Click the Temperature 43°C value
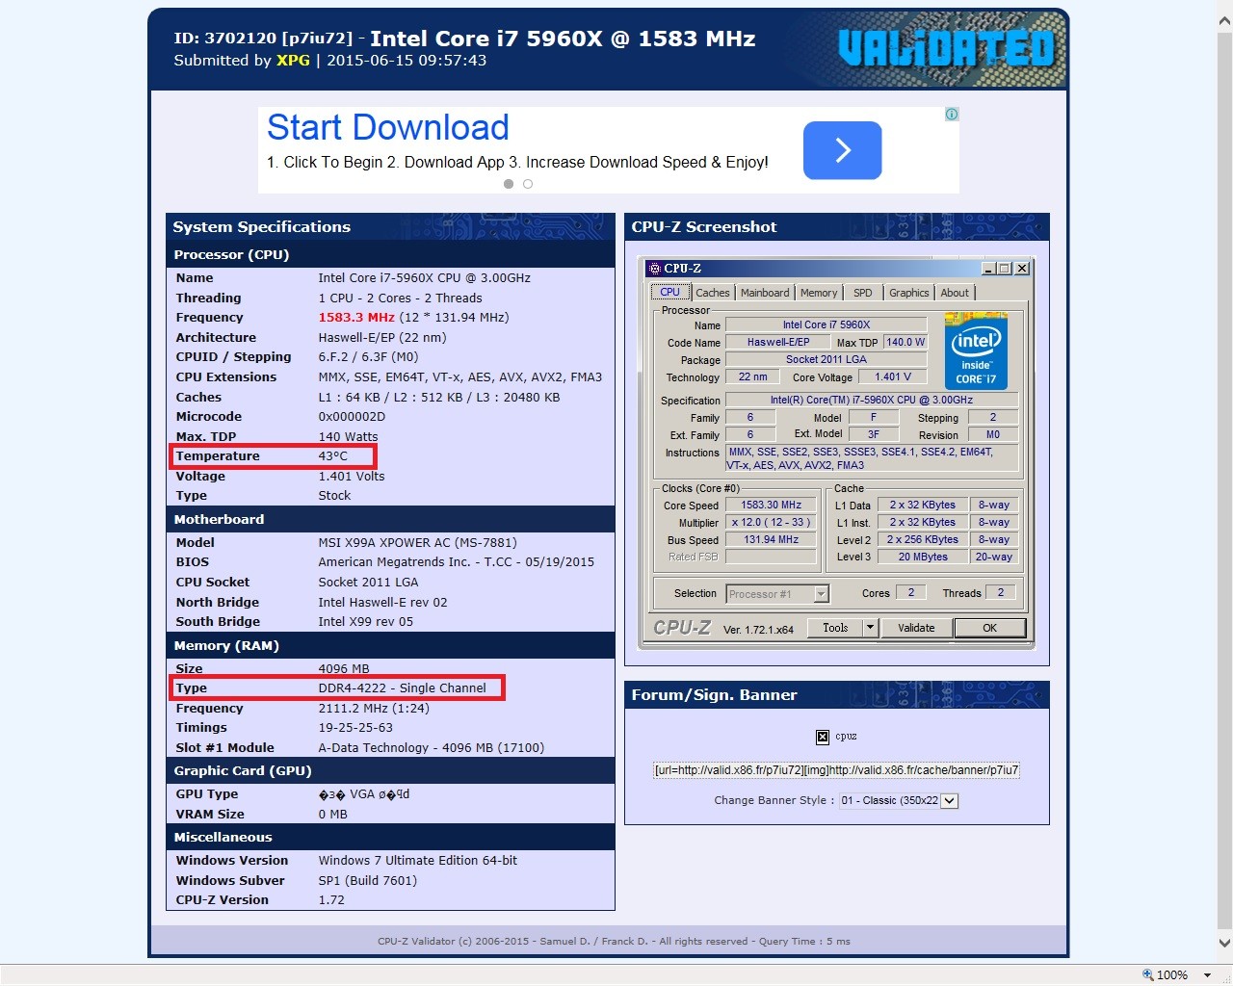The image size is (1233, 986). click(333, 455)
